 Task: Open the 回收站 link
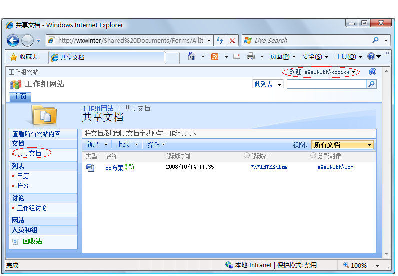tap(32, 241)
